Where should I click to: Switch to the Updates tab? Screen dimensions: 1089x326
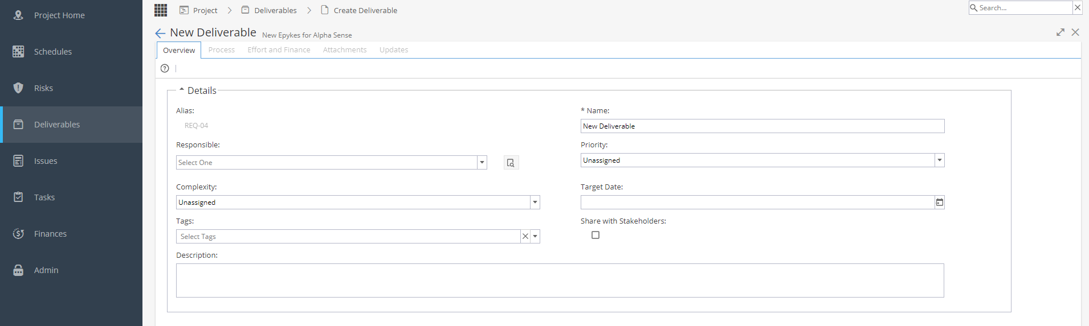click(x=394, y=50)
